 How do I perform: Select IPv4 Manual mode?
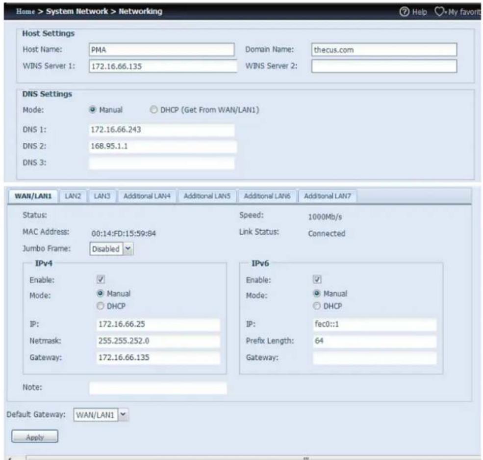point(101,293)
